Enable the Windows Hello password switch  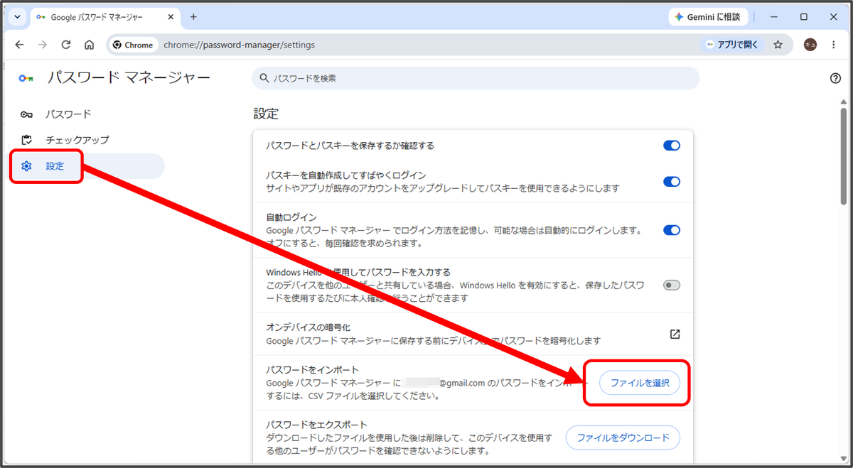pyautogui.click(x=672, y=285)
